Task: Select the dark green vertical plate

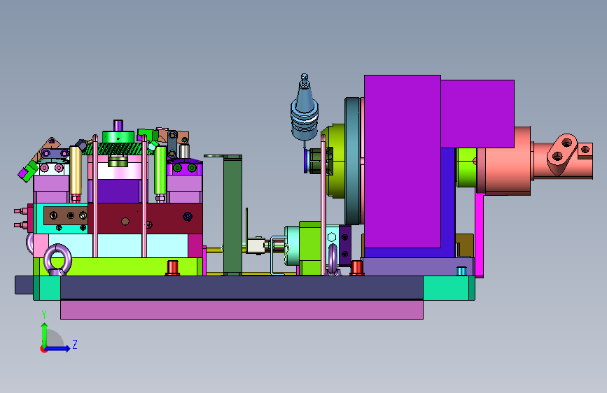Action: (x=232, y=215)
